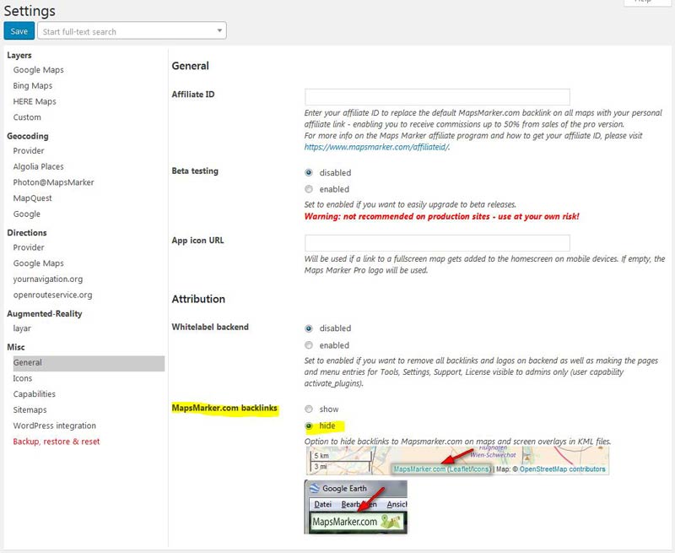Viewport: 675px width, 553px height.
Task: Click the Attribution section heading
Action: [x=198, y=299]
